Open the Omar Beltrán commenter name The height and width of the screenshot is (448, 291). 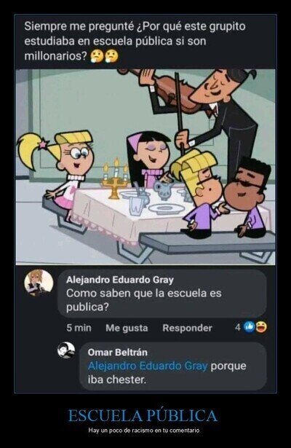[118, 353]
